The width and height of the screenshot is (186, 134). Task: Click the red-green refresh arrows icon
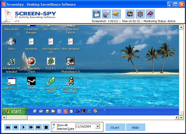[x=130, y=14]
